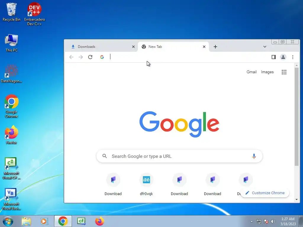Click the vertical scrollbar thumb

click(296, 116)
